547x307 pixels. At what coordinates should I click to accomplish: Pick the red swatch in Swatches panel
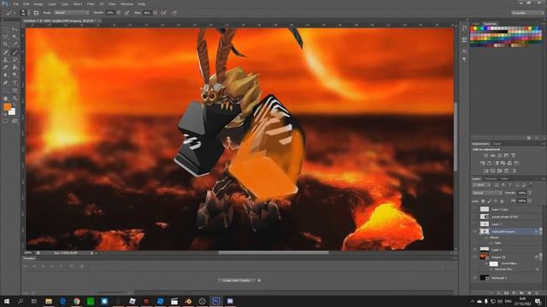click(473, 28)
